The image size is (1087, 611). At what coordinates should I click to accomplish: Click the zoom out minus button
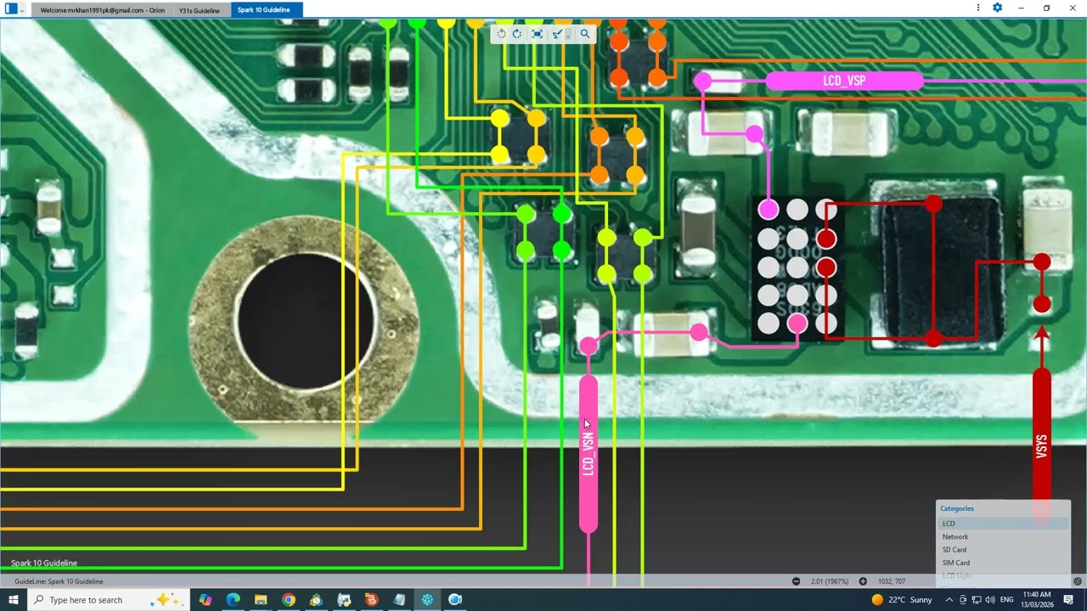pyautogui.click(x=796, y=581)
